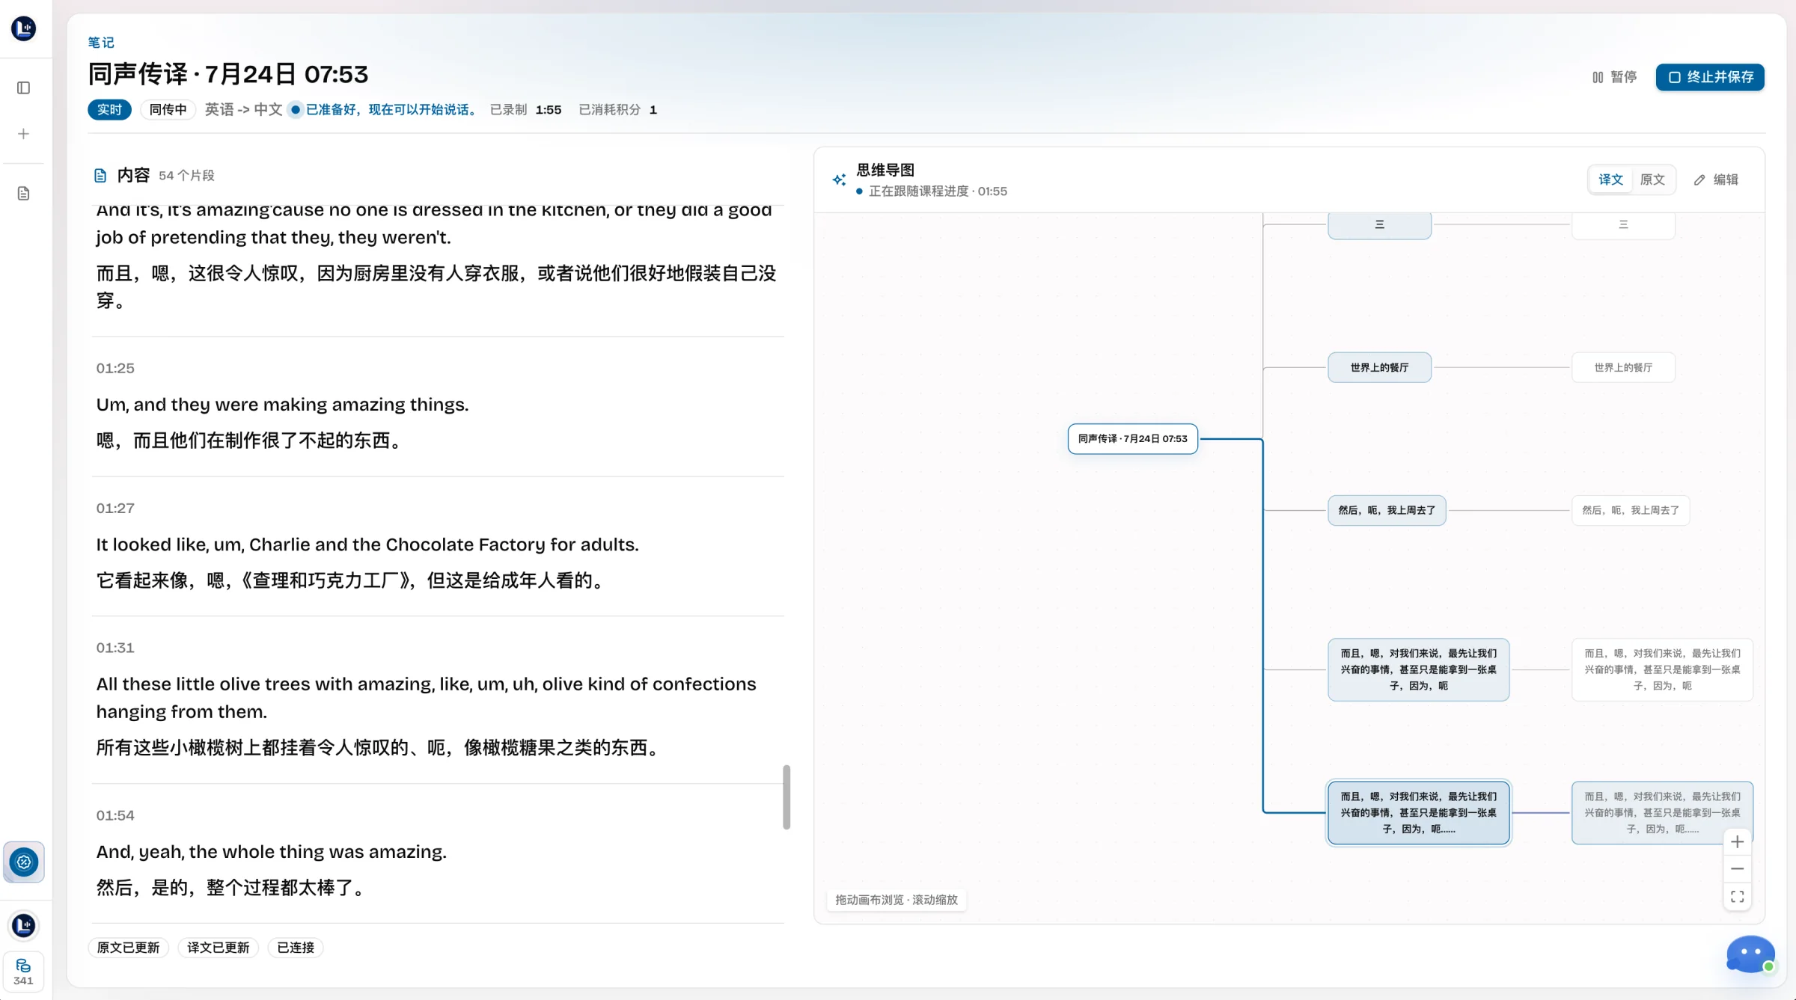Select the top faded ≡ child node

click(1623, 224)
